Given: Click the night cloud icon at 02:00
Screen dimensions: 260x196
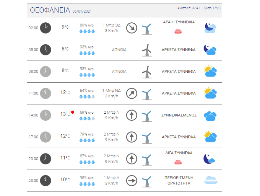Looking at the screenshot, I should pyautogui.click(x=210, y=28).
